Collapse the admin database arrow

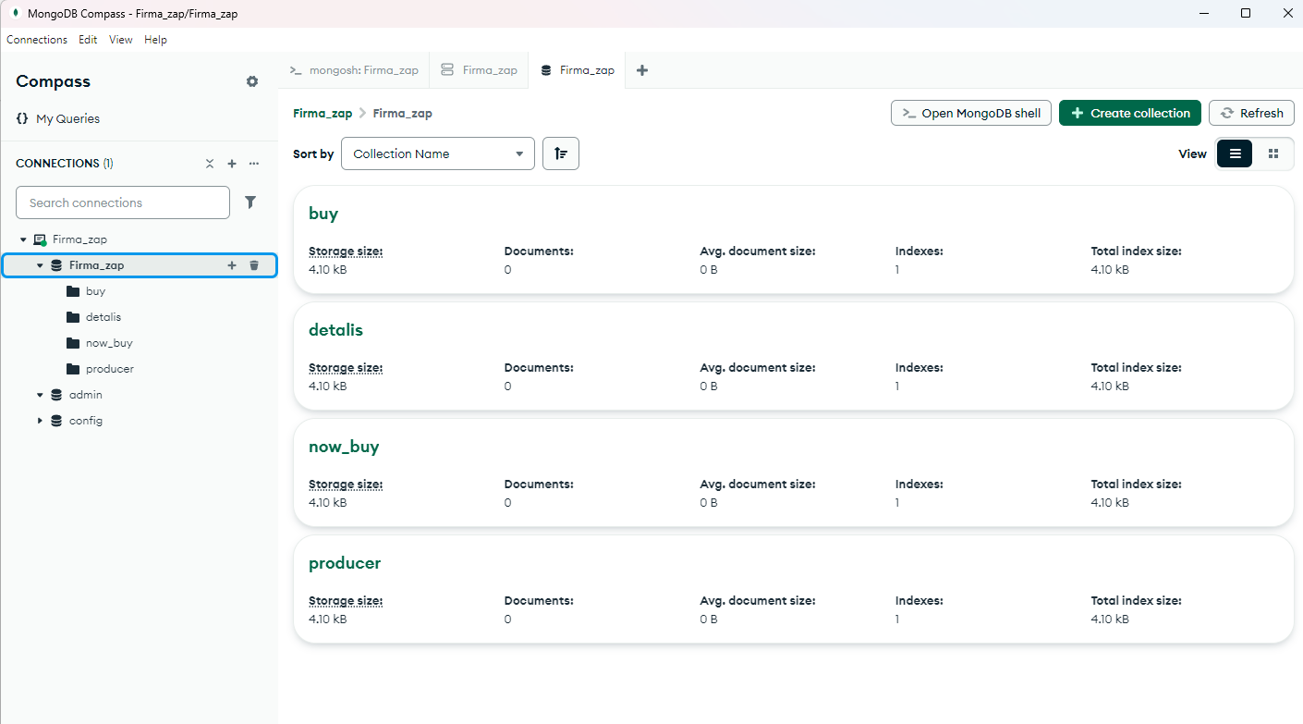point(40,395)
